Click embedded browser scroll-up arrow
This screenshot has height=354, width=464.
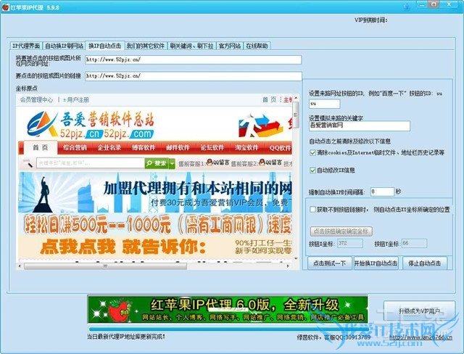coord(296,98)
